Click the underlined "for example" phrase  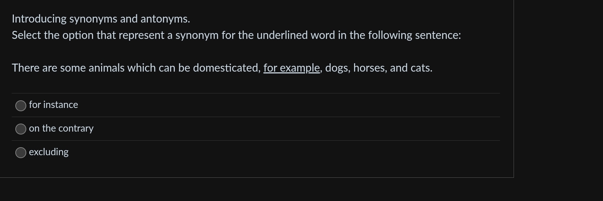pos(291,68)
